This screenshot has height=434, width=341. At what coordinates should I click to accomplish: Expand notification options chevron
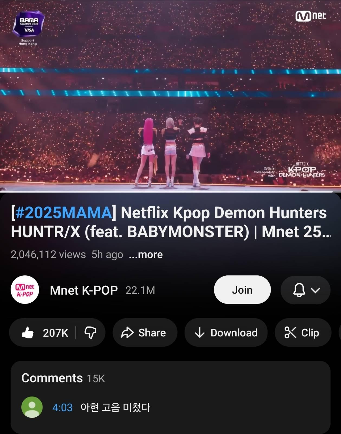coord(316,290)
